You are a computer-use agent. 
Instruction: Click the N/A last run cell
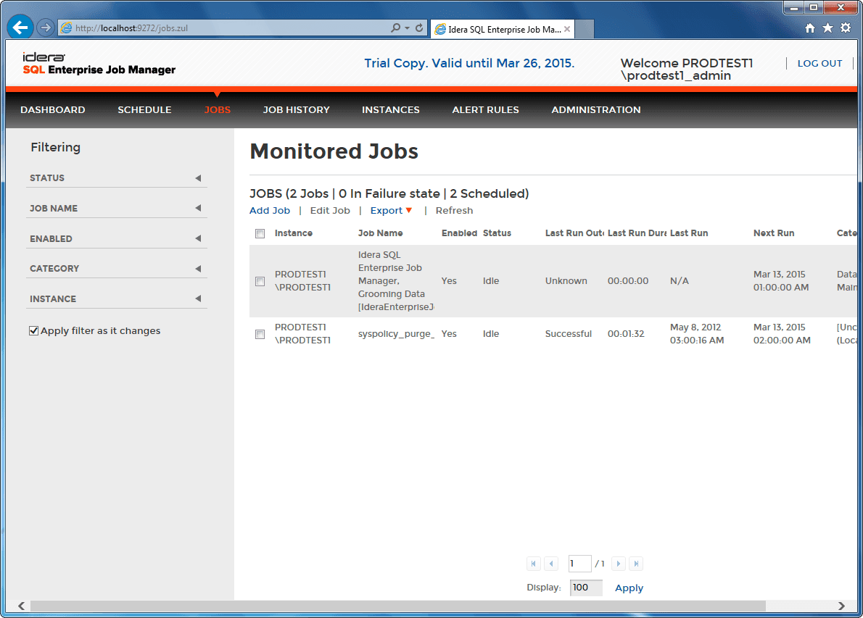680,281
